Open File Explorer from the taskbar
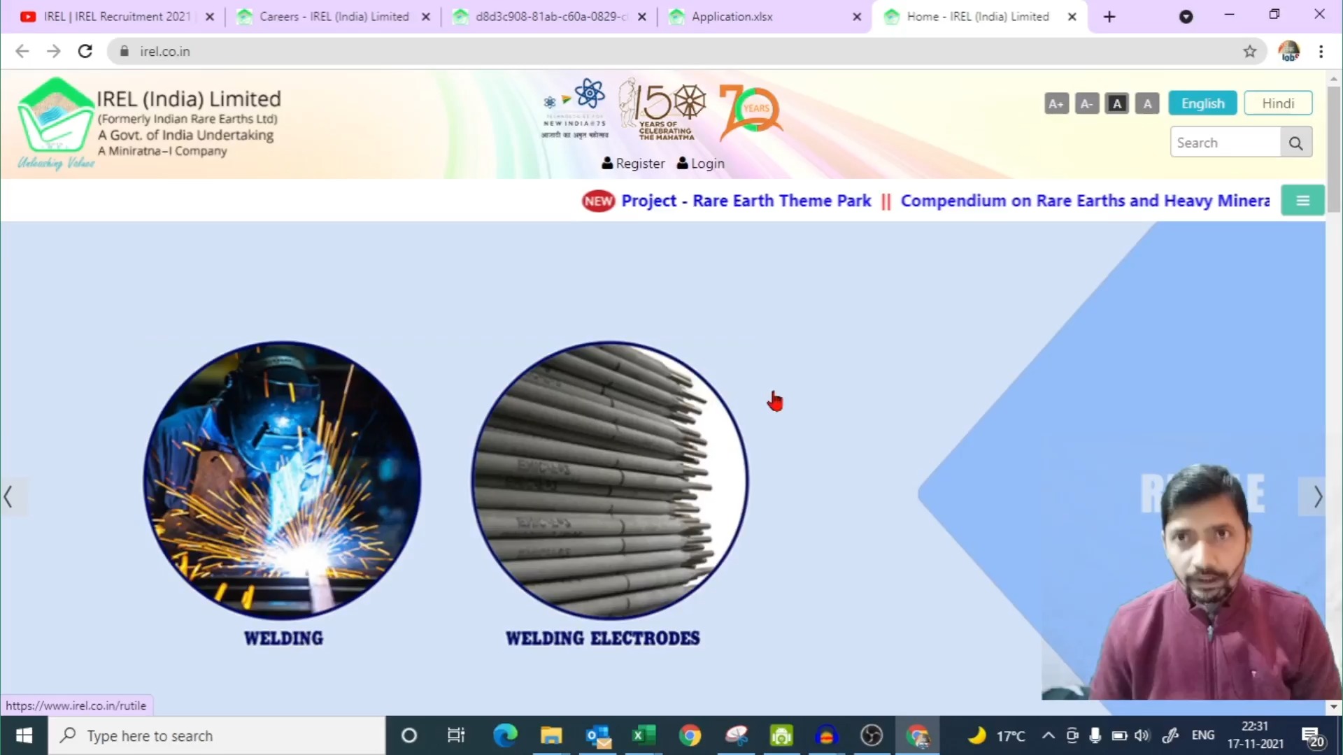Screen dimensions: 1343x755 tap(551, 735)
